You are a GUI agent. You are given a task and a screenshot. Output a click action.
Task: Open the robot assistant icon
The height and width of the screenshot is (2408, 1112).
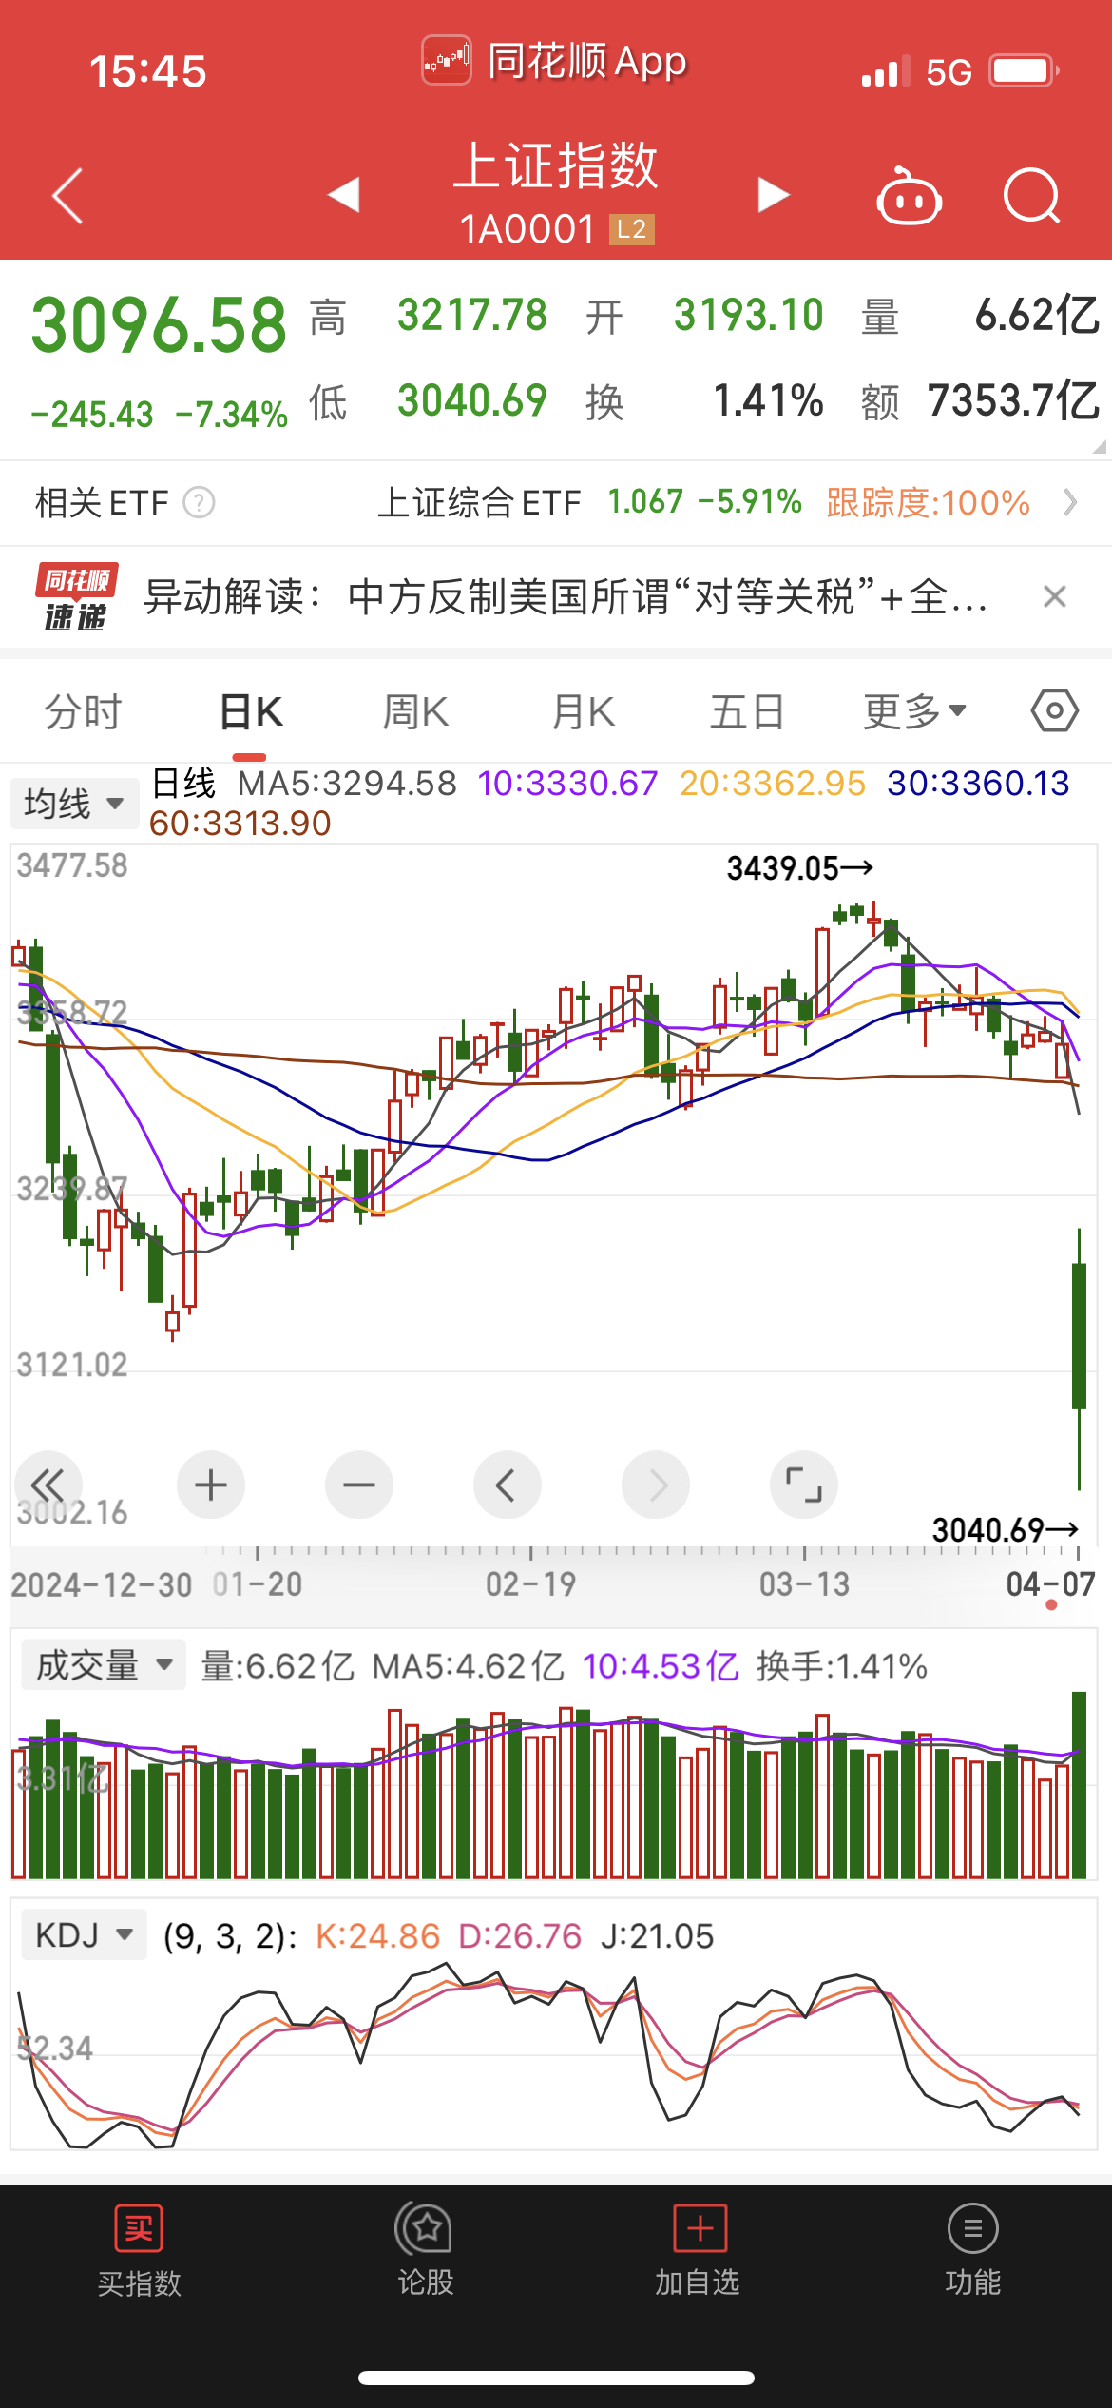tap(909, 197)
